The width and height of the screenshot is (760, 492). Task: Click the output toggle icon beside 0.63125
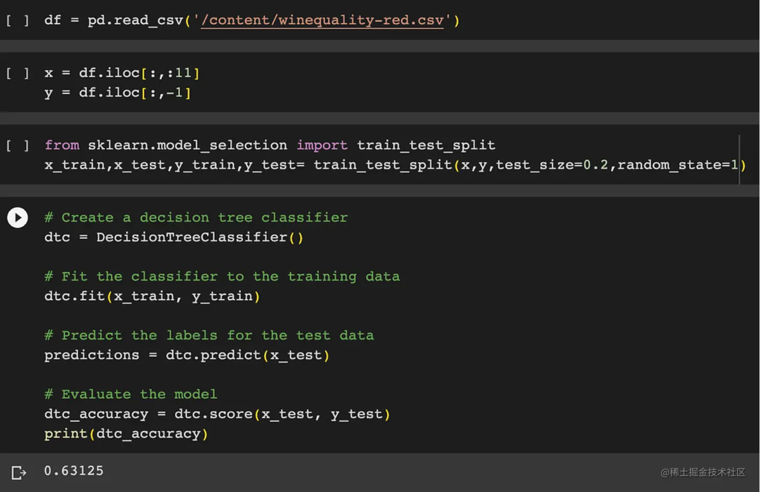18,472
